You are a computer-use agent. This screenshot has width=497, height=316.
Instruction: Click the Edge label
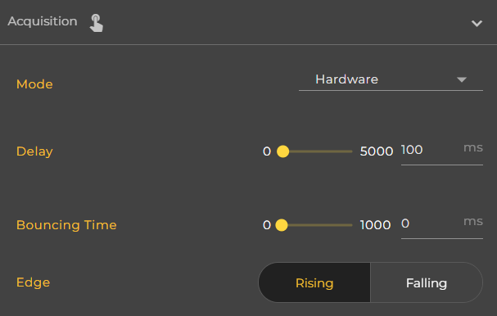coord(34,282)
